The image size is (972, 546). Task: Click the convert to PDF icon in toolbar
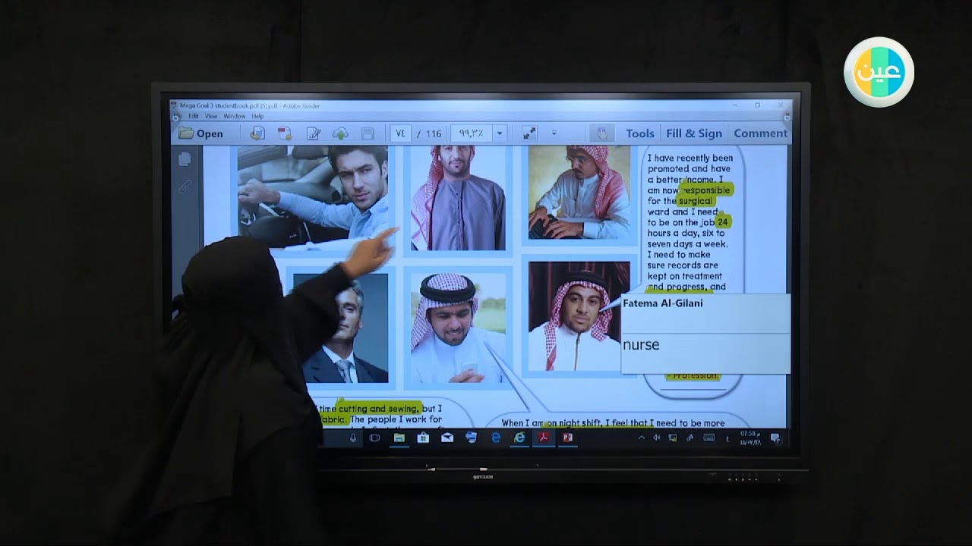click(285, 133)
